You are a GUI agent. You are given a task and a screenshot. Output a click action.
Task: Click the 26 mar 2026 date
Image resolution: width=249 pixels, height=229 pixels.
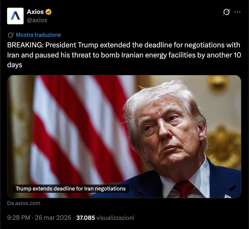pyautogui.click(x=53, y=218)
